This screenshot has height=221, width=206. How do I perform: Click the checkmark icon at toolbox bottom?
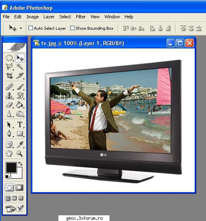tap(20, 209)
